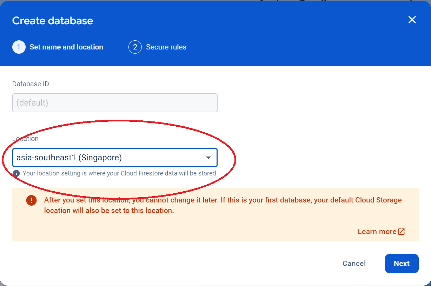Viewport: 431px width, 286px height.
Task: Click the Cancel button
Action: click(x=354, y=263)
